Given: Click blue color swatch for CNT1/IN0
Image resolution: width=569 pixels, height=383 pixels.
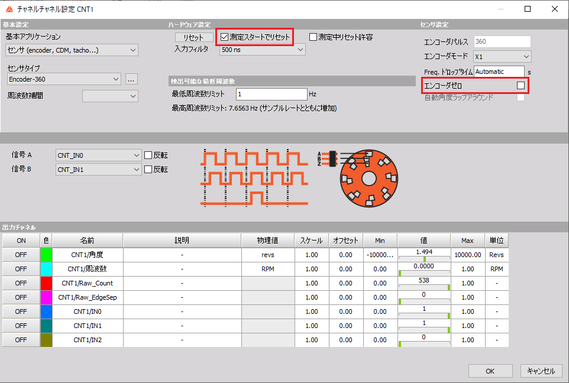Looking at the screenshot, I should (47, 311).
